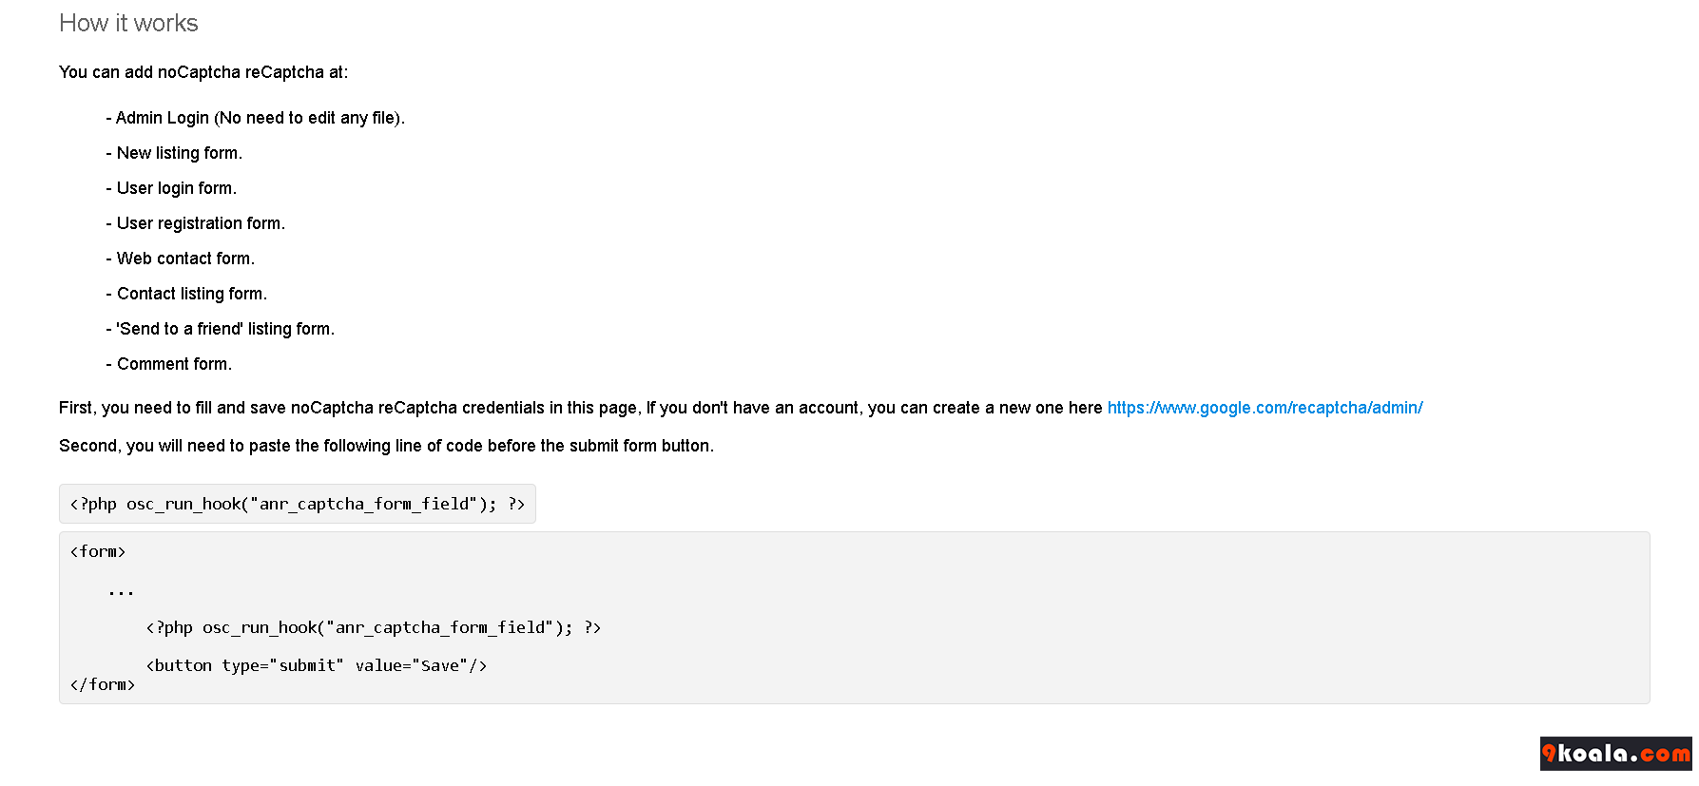Image resolution: width=1699 pixels, height=786 pixels.
Task: Click the closing </form> tag in code example
Action: pyautogui.click(x=103, y=684)
